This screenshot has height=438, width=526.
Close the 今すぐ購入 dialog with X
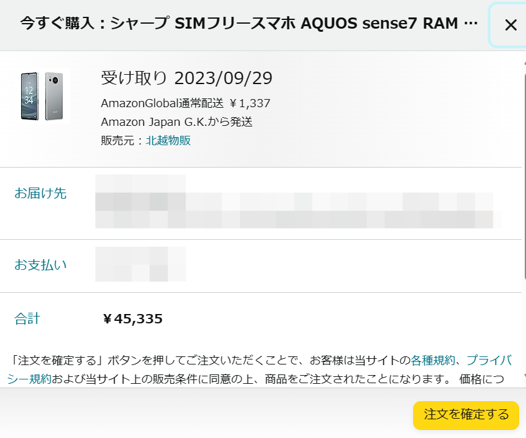coord(510,25)
